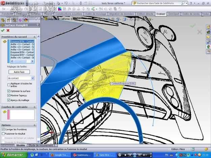This screenshot has height=158, width=211.
Task: Click the zebra stripes analysis icon
Action: click(55, 9)
